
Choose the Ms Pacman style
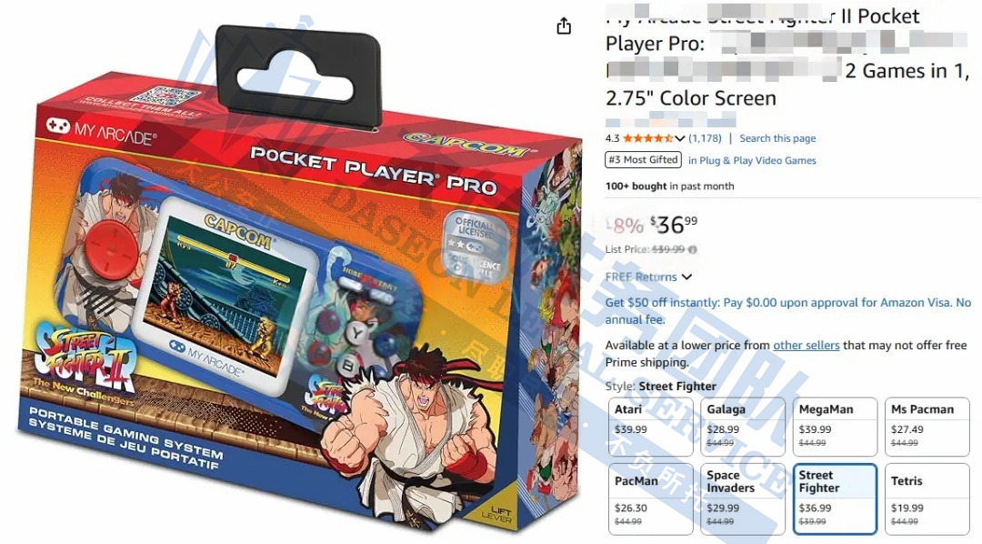pos(927,426)
